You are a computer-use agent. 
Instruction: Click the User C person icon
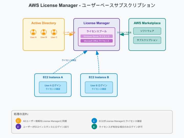coord(54,32)
